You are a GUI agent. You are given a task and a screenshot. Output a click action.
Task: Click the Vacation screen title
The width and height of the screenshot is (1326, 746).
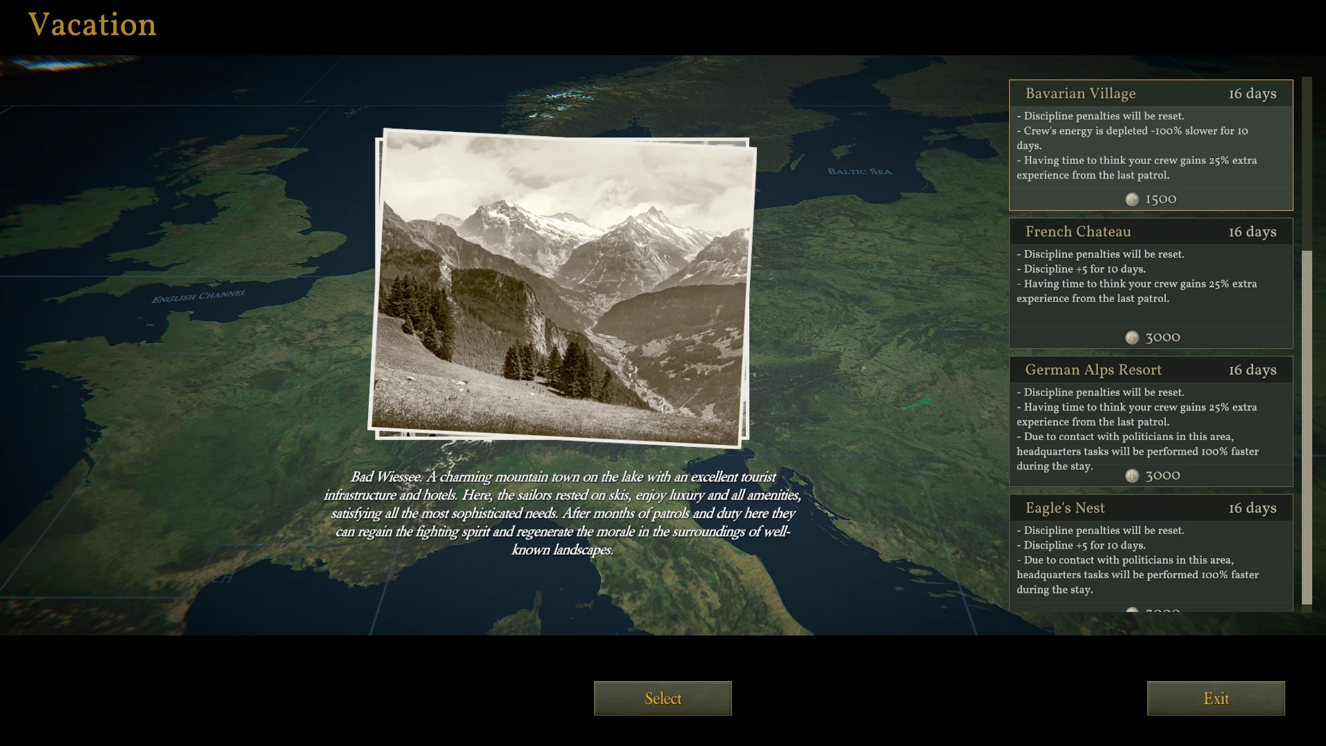click(92, 26)
